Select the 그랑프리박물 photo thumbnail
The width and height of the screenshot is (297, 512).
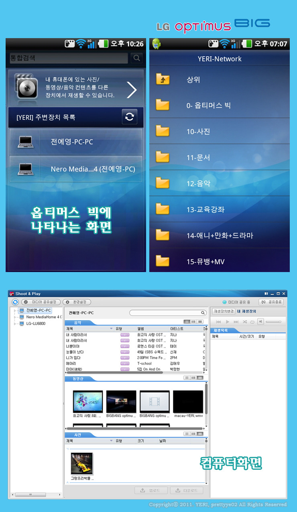coord(82,464)
